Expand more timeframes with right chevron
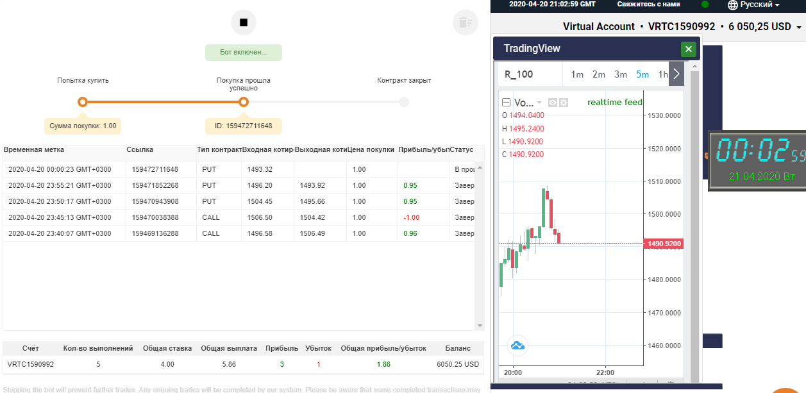806x393 pixels. [x=675, y=74]
